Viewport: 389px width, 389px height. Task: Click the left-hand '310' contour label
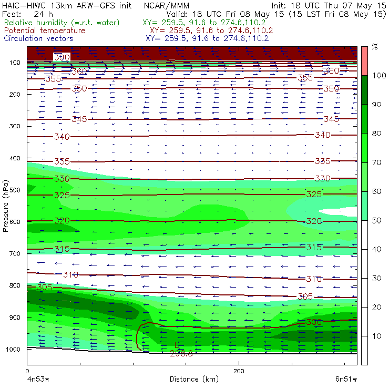(x=71, y=274)
